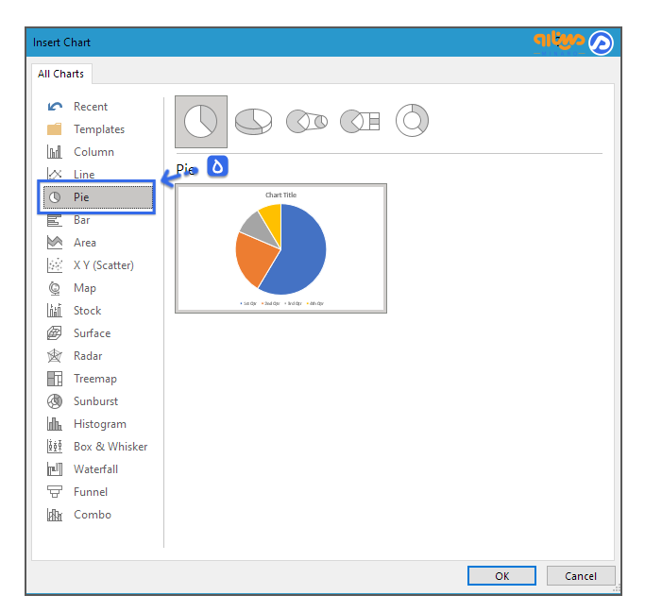This screenshot has width=645, height=612.
Task: Select the Histogram chart type label
Action: click(100, 424)
